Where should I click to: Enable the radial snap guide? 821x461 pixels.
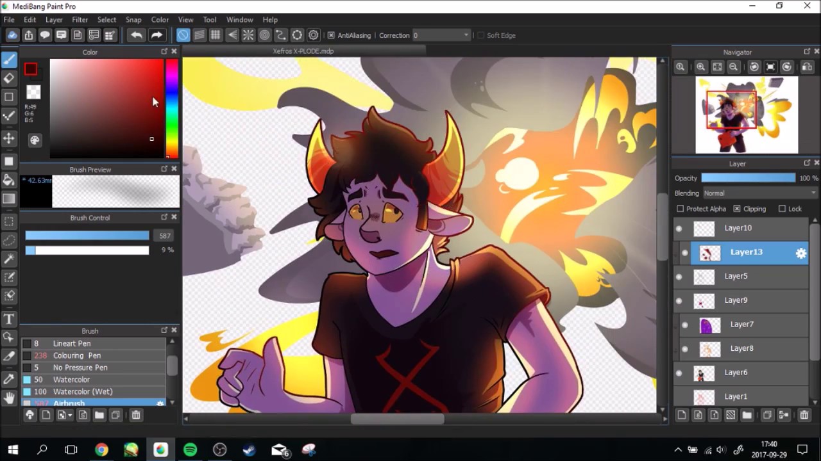tap(248, 35)
